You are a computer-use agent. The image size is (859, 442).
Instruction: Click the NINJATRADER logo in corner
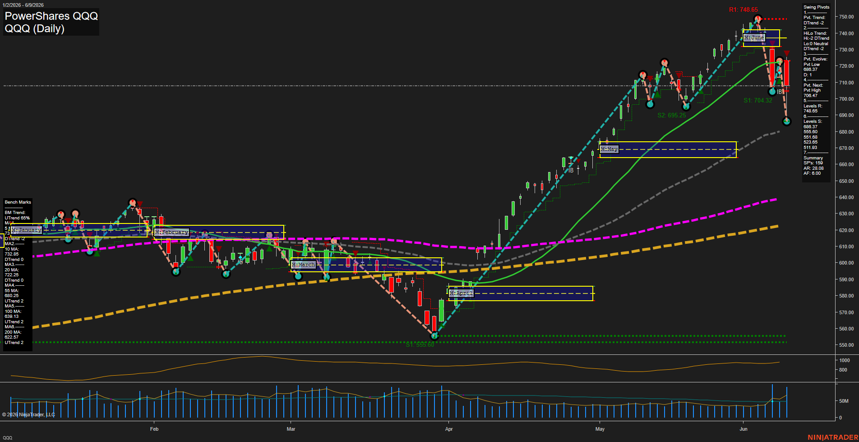[x=833, y=437]
